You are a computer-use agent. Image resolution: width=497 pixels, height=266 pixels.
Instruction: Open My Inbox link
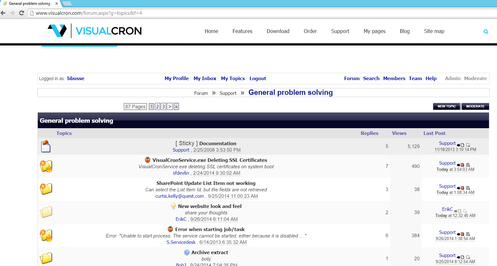pos(205,79)
